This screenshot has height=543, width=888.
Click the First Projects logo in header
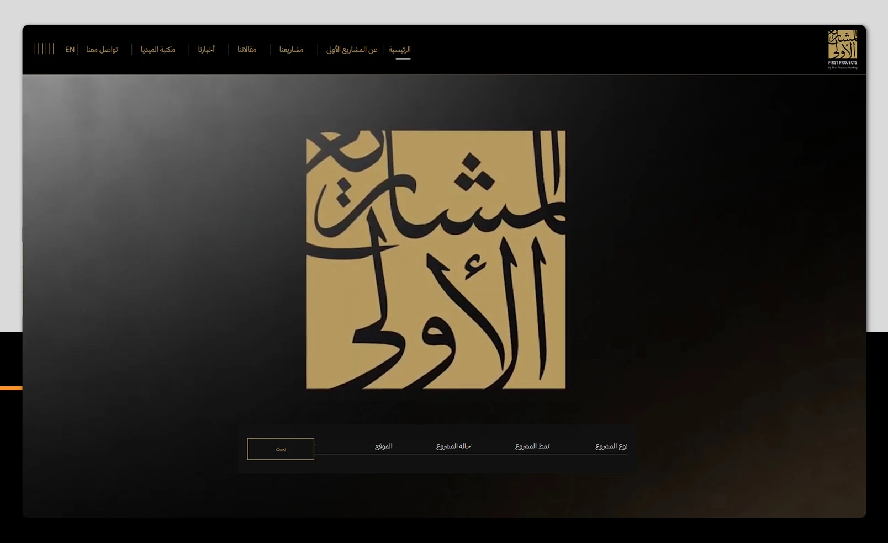[843, 49]
